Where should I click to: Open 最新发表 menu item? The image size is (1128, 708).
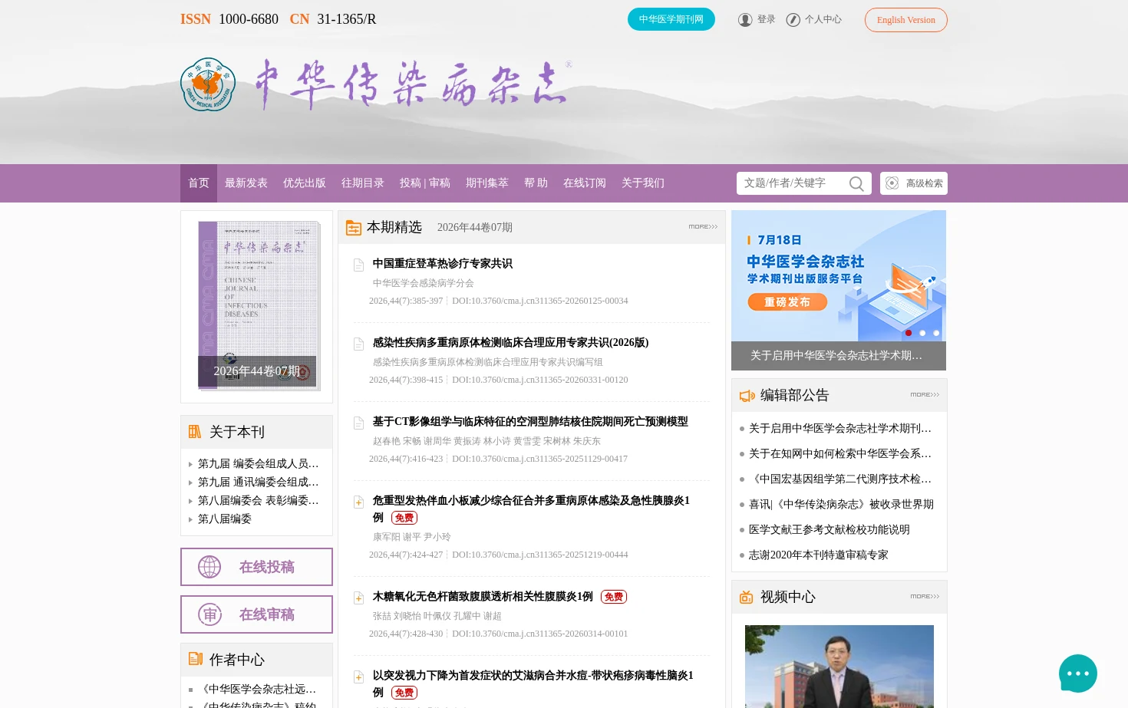246,183
